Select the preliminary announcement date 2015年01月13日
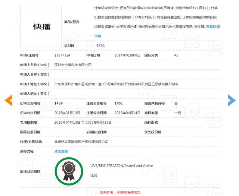Image resolution: width=239 pixels, height=196 pixels. [x=67, y=113]
